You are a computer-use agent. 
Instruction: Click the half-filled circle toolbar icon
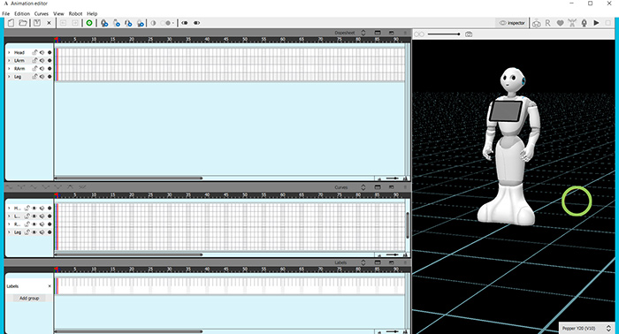tap(153, 23)
